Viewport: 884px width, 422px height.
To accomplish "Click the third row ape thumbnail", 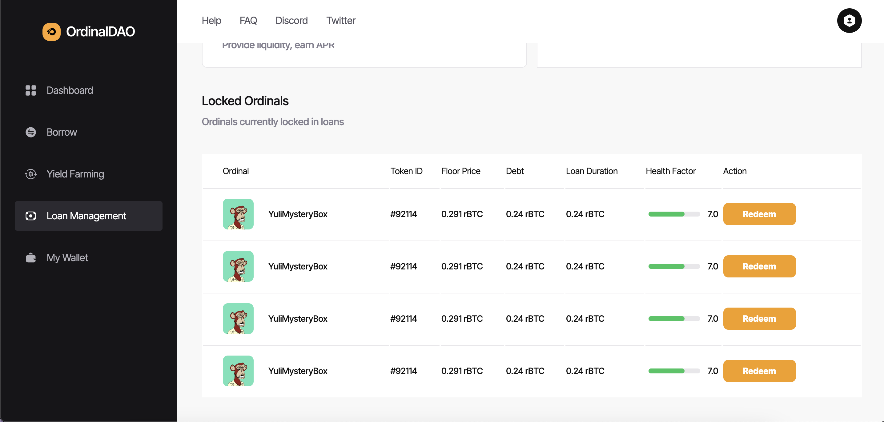I will [x=238, y=318].
